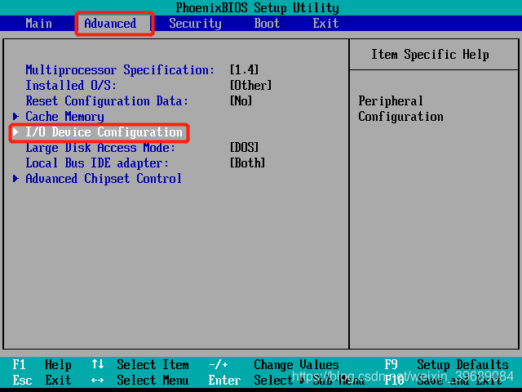Screen dimensions: 522x392
Task: Expand the Cache Memory arrow
Action: pyautogui.click(x=15, y=116)
